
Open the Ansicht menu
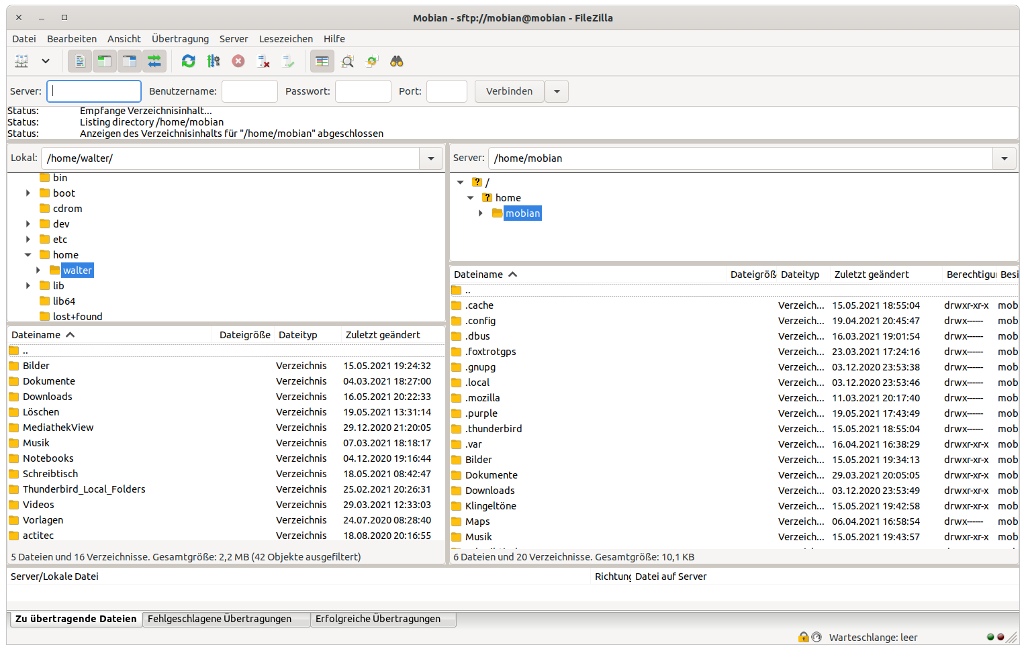point(124,39)
